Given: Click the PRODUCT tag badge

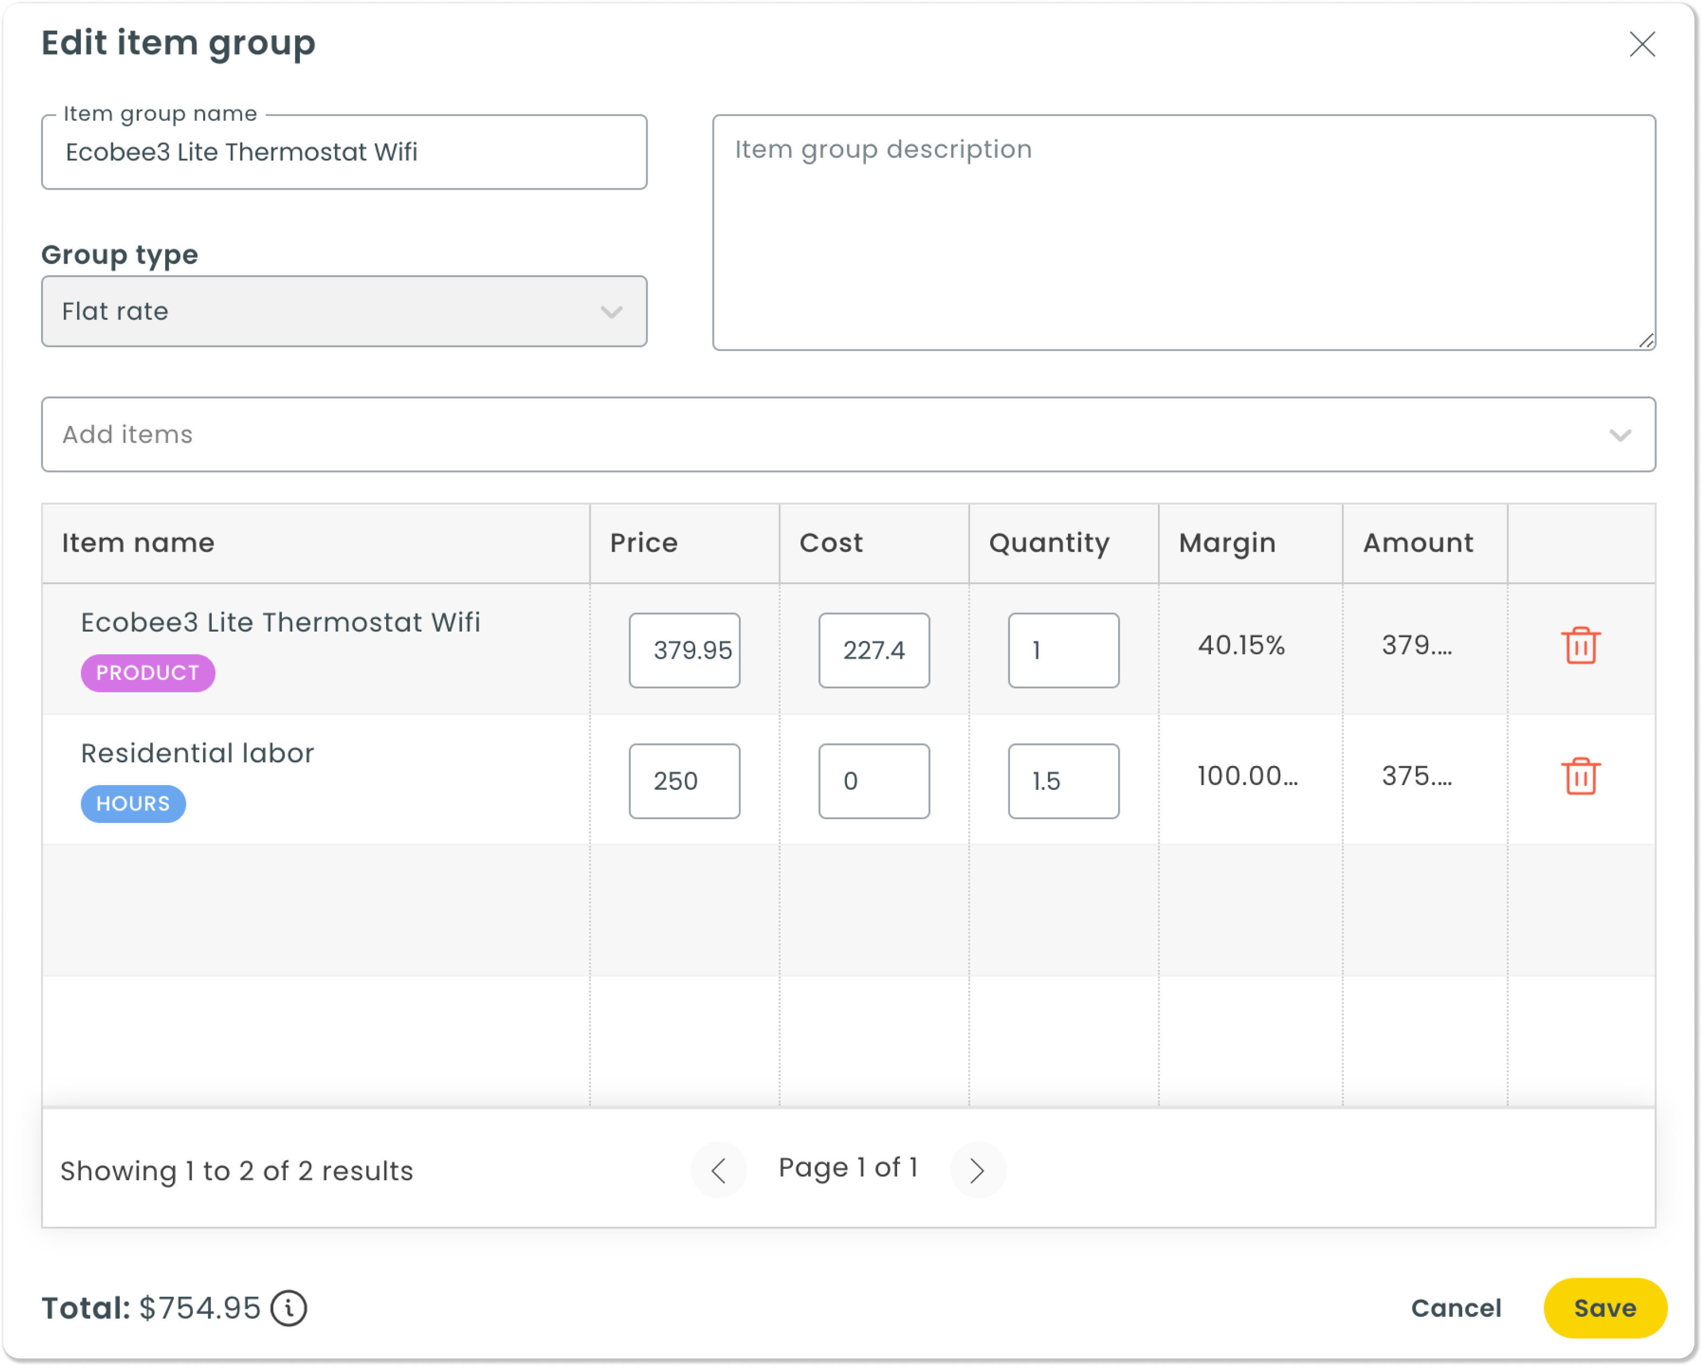Looking at the screenshot, I should click(x=147, y=673).
